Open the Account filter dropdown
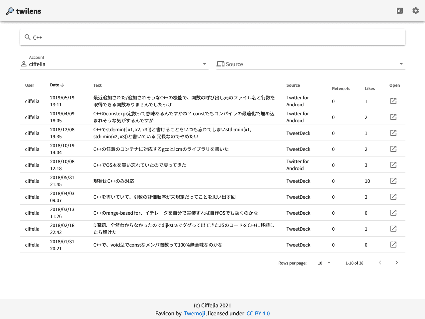The height and width of the screenshot is (319, 425). (204, 64)
